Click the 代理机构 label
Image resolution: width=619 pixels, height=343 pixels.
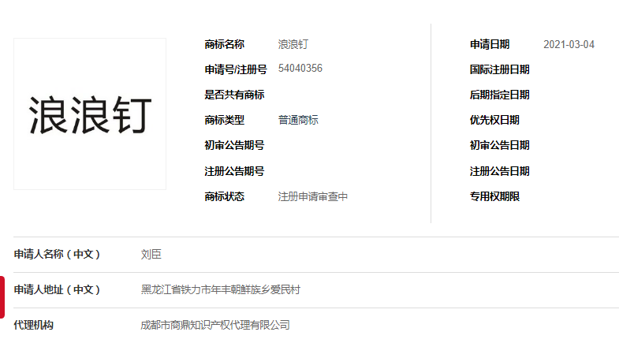click(x=34, y=325)
